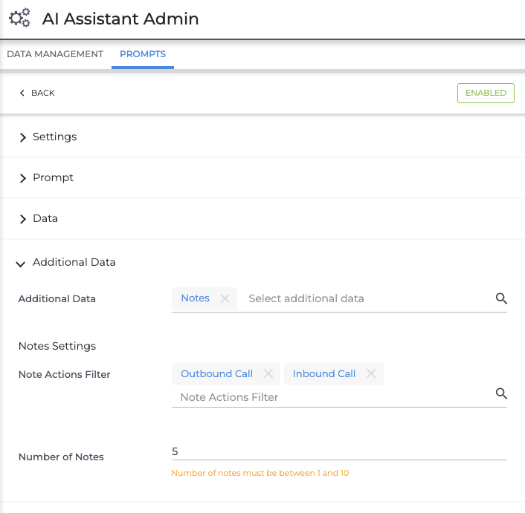Viewport: 525px width, 513px height.
Task: Click the Number of Notes input field
Action: 338,451
